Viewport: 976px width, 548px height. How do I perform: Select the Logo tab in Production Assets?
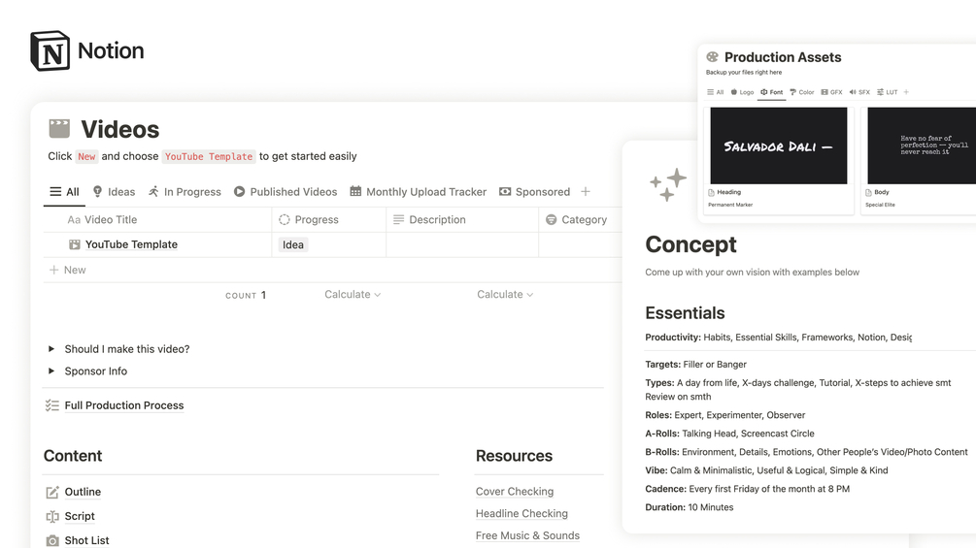(x=742, y=92)
